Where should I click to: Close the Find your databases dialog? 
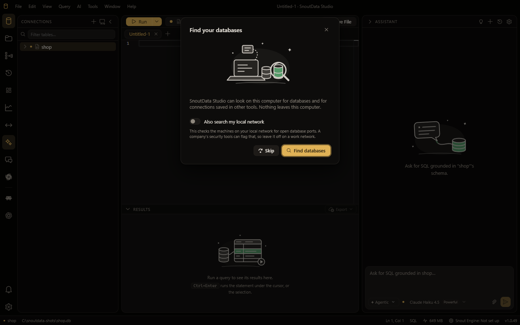click(x=326, y=30)
